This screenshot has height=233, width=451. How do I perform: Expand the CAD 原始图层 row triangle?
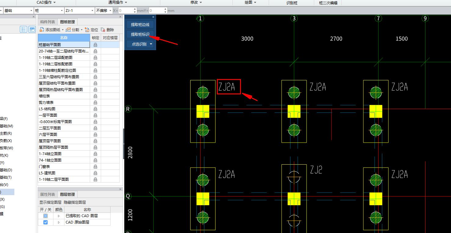click(x=58, y=222)
